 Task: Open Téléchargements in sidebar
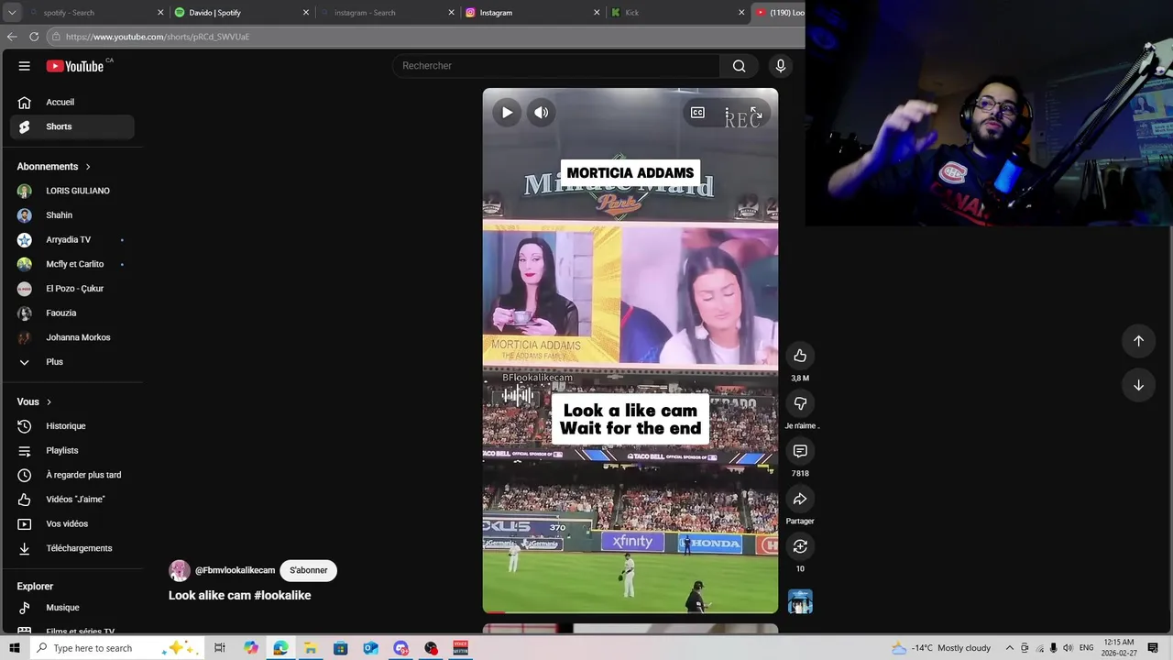[x=72, y=548]
